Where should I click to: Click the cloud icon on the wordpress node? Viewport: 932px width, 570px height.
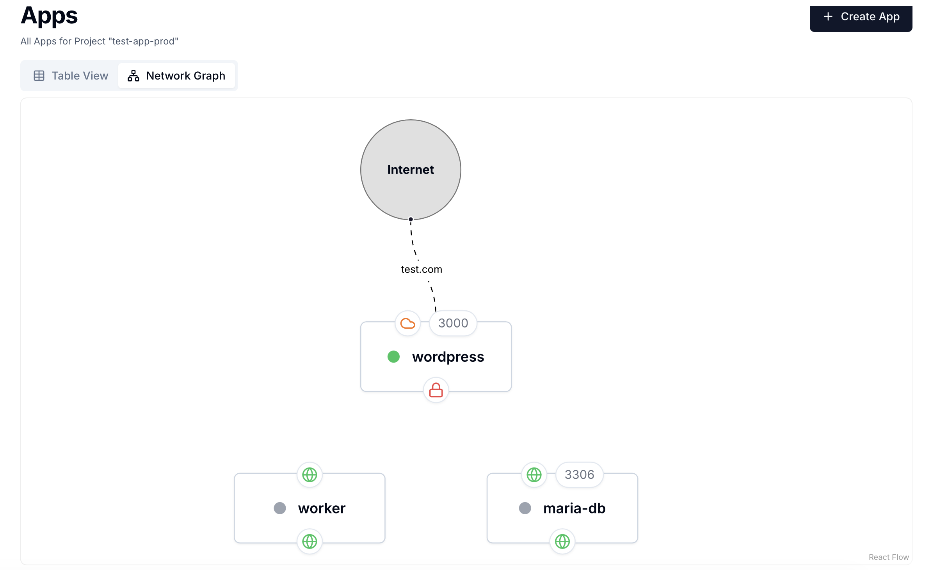click(408, 323)
